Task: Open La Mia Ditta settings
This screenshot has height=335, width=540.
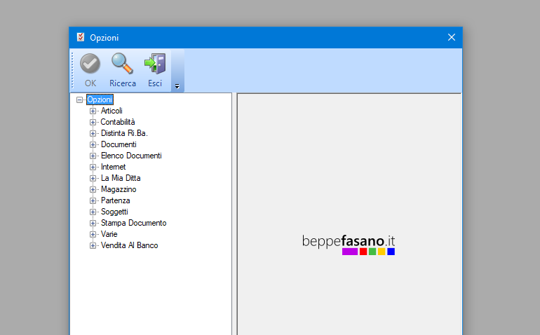Action: [120, 178]
